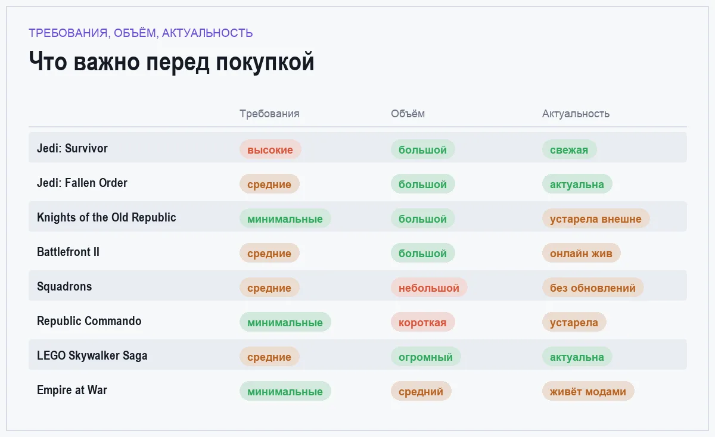The image size is (715, 437).
Task: Click the "актуальна" badge in Jedi: Fallen Order row
Action: [577, 184]
